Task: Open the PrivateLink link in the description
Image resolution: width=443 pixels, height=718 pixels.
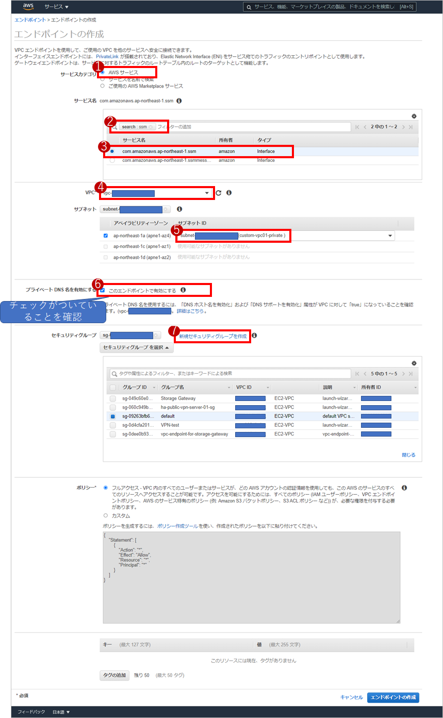Action: (107, 56)
